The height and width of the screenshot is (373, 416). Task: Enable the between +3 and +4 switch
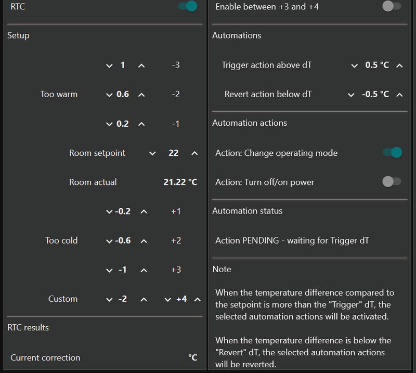tap(392, 7)
